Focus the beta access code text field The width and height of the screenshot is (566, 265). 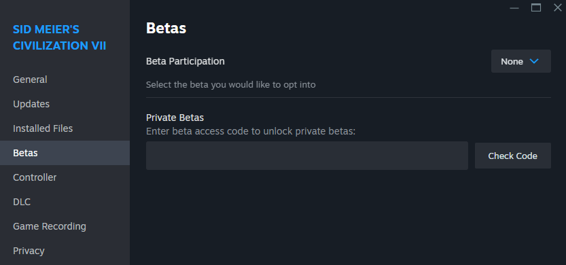click(x=307, y=156)
